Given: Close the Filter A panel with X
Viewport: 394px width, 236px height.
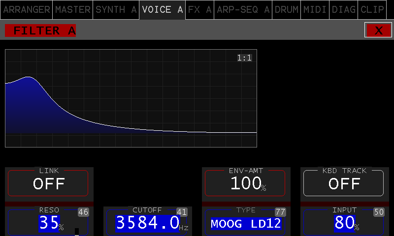Looking at the screenshot, I should (x=378, y=30).
